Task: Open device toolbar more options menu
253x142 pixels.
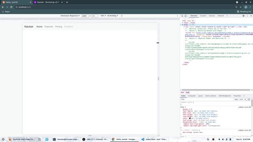Action: click(x=177, y=16)
